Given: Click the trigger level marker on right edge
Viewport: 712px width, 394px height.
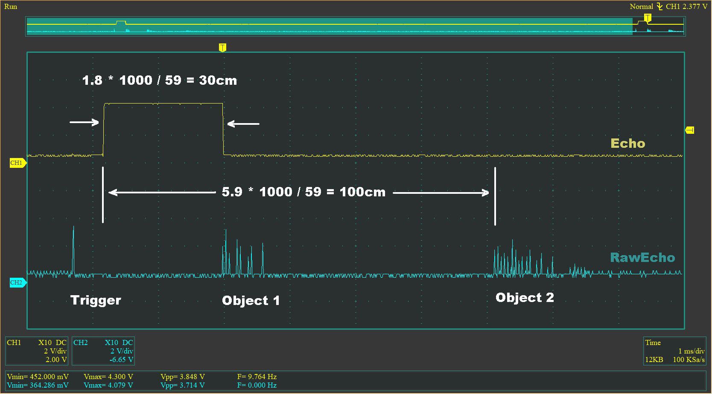Looking at the screenshot, I should click(690, 130).
